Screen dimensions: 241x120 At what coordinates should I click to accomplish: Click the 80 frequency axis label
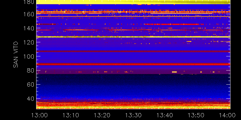30,70
